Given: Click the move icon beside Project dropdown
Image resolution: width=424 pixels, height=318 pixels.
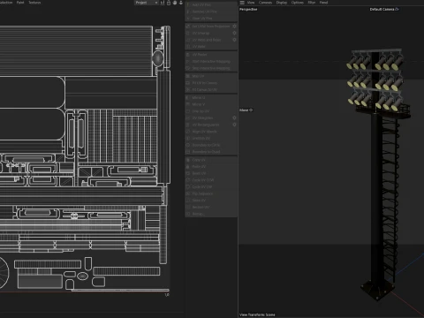Looking at the screenshot, I should [163, 3].
